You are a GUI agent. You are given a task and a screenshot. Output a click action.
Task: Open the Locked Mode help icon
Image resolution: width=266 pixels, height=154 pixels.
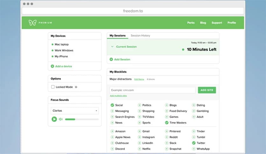tap(76, 87)
